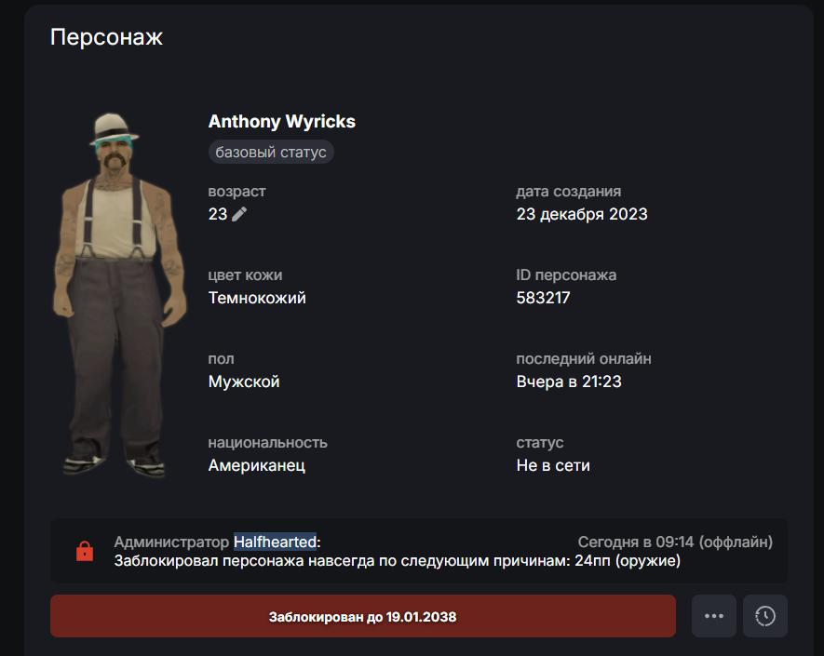
Task: Click the 'базовый статус' badge
Action: click(271, 152)
